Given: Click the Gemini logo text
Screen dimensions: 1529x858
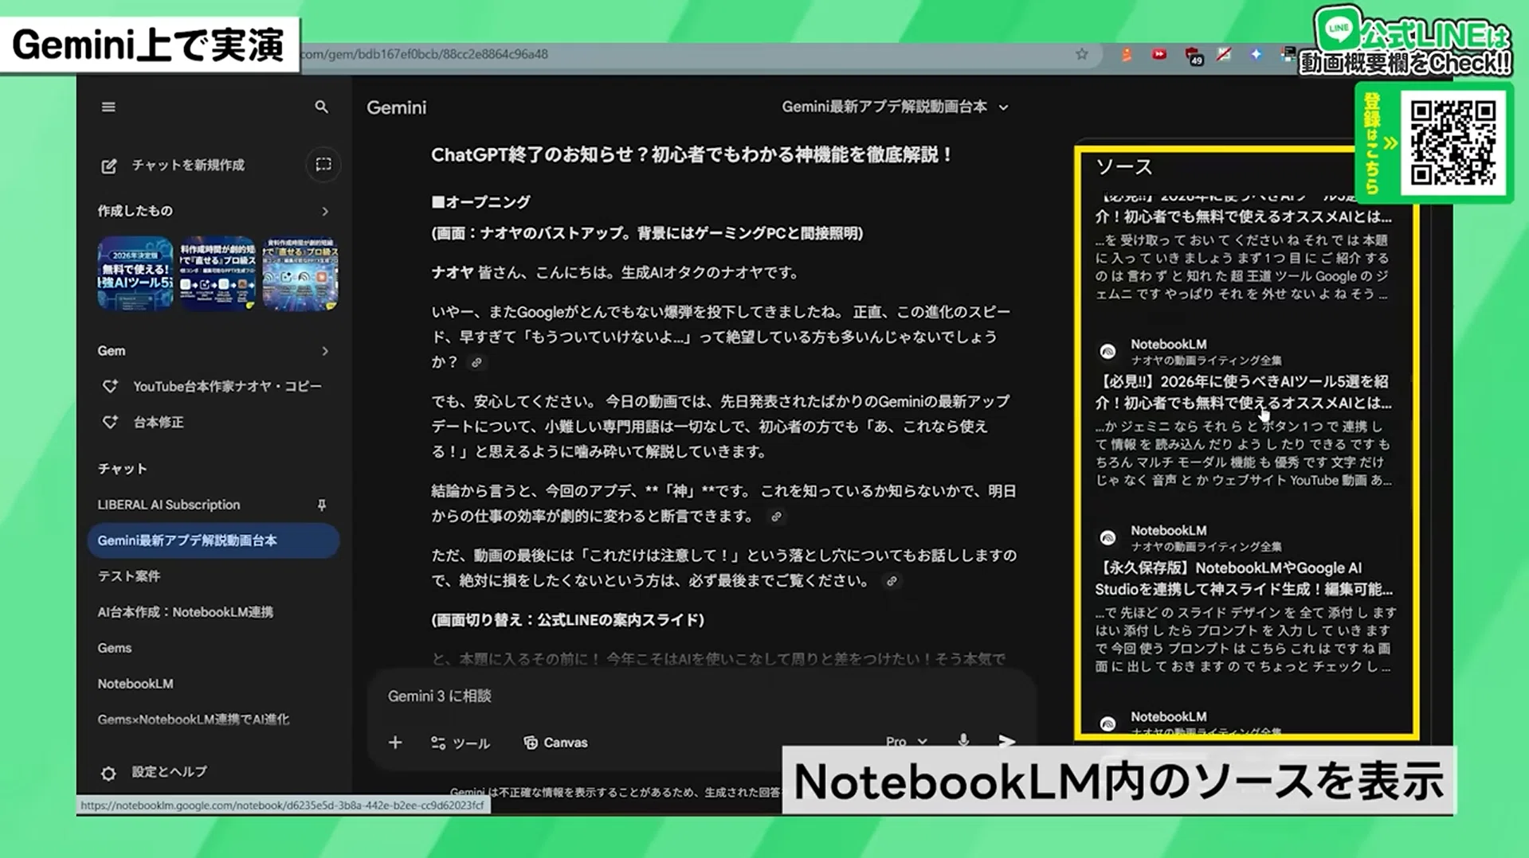Looking at the screenshot, I should (396, 107).
